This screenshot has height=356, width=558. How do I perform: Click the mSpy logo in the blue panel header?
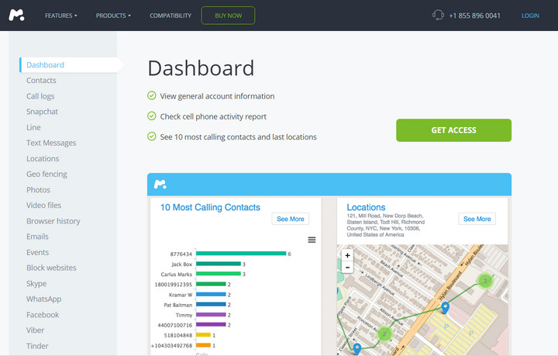pos(160,184)
